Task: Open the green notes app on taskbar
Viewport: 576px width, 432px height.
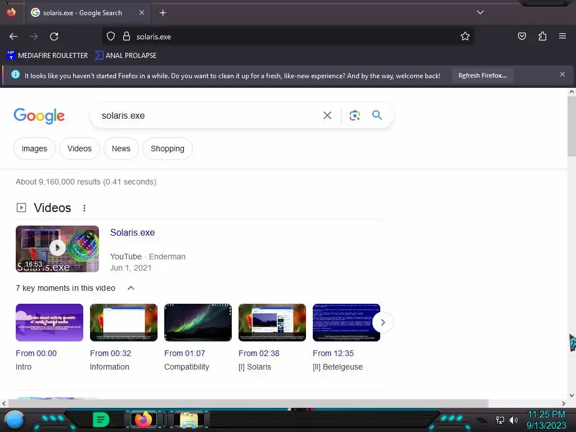Action: coord(101,420)
